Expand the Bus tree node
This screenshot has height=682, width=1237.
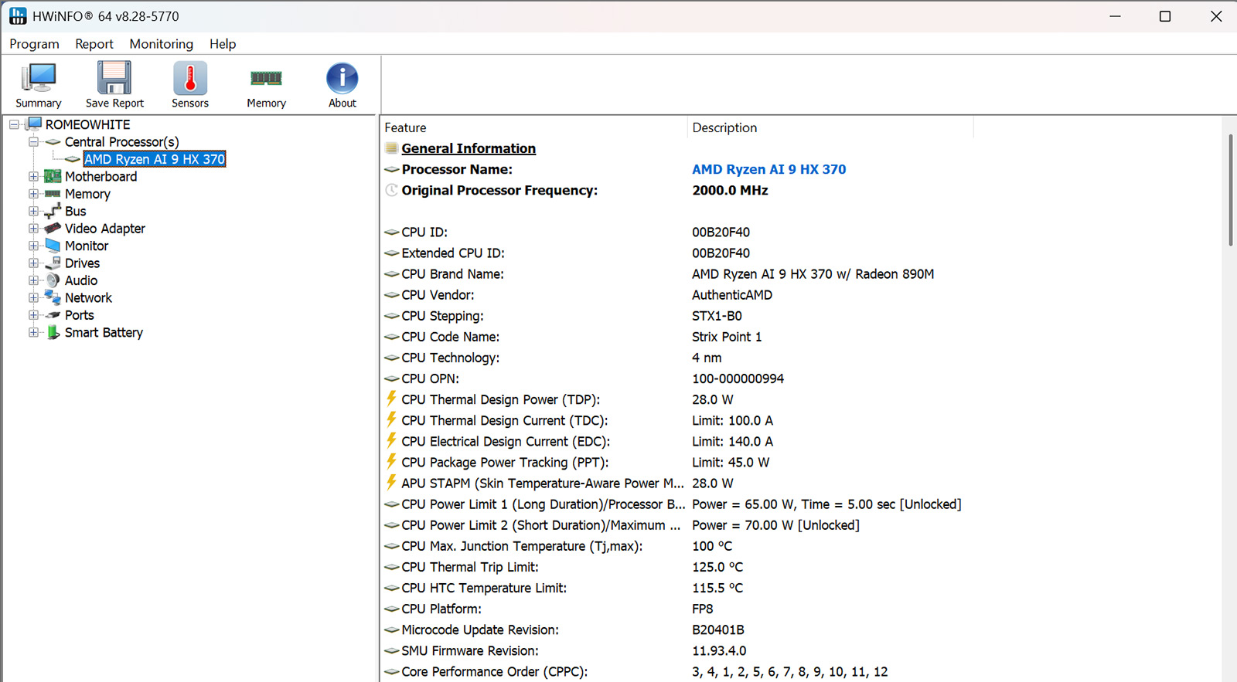33,211
